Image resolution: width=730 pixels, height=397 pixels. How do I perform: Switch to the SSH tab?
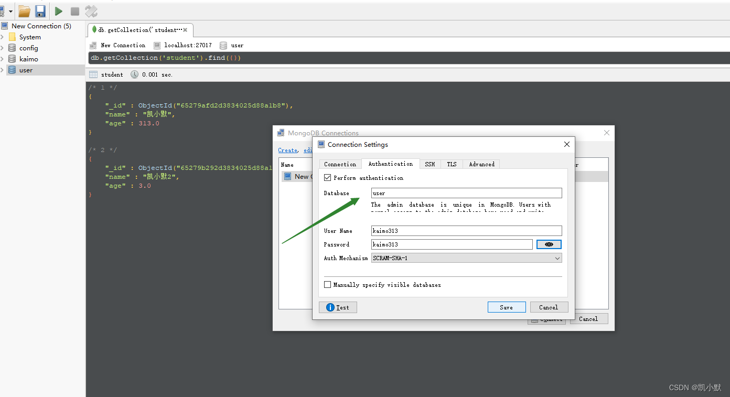click(430, 164)
